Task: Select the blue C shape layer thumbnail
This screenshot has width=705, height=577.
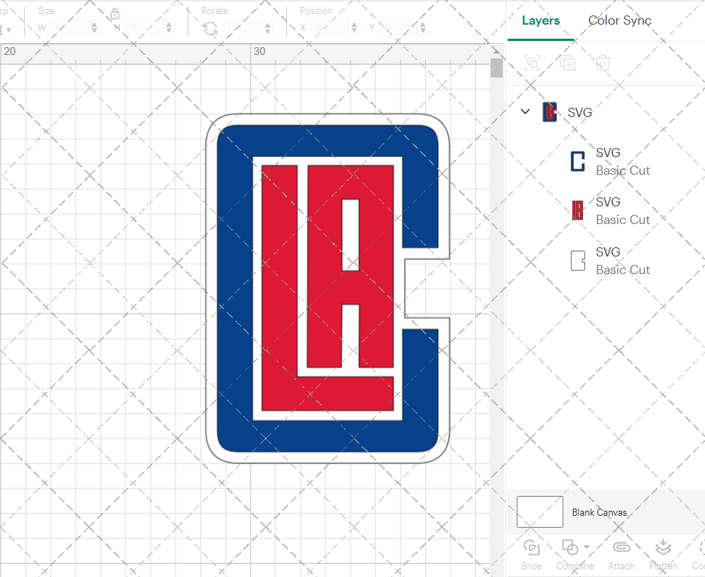Action: click(x=578, y=161)
